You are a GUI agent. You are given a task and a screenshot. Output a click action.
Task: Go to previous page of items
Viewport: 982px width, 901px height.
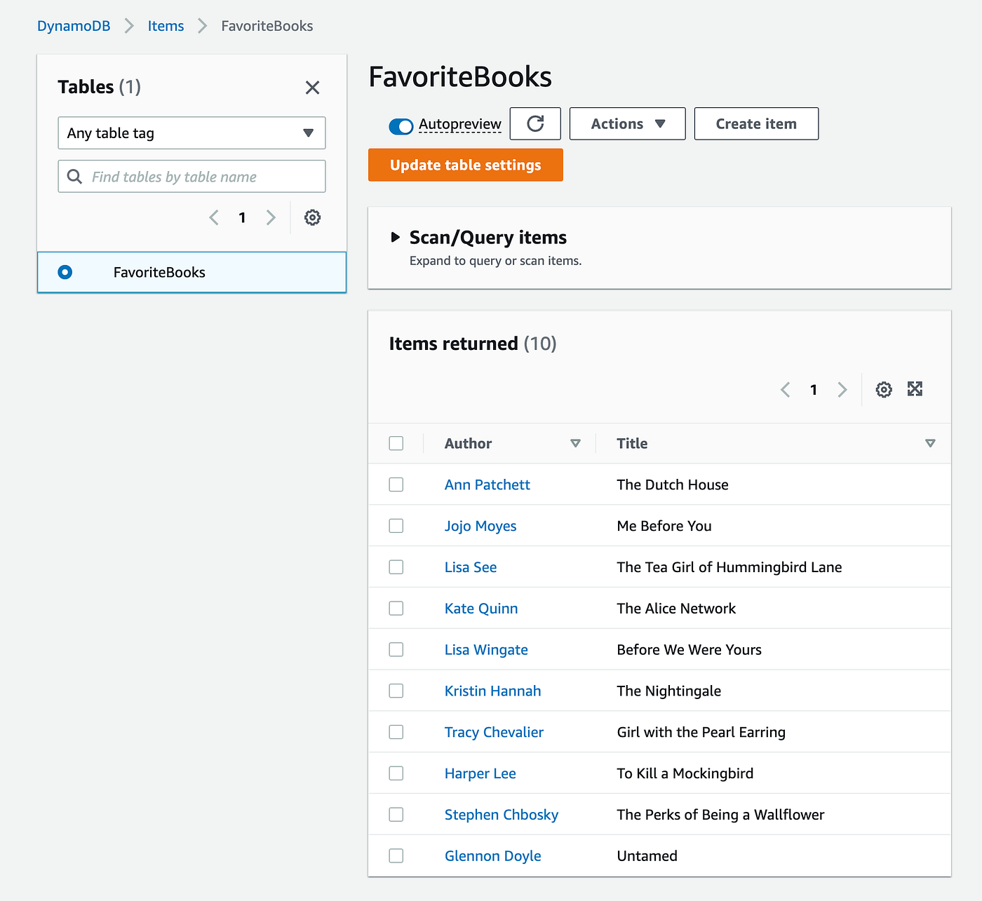pos(786,390)
